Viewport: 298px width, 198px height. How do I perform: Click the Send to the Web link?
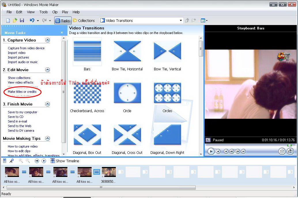point(19,126)
